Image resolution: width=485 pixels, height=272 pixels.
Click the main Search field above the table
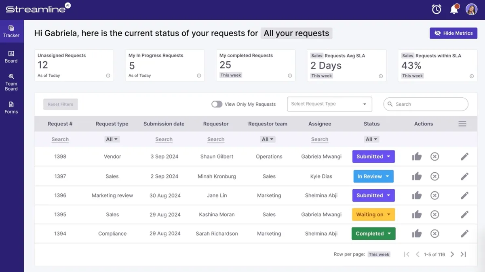426,104
